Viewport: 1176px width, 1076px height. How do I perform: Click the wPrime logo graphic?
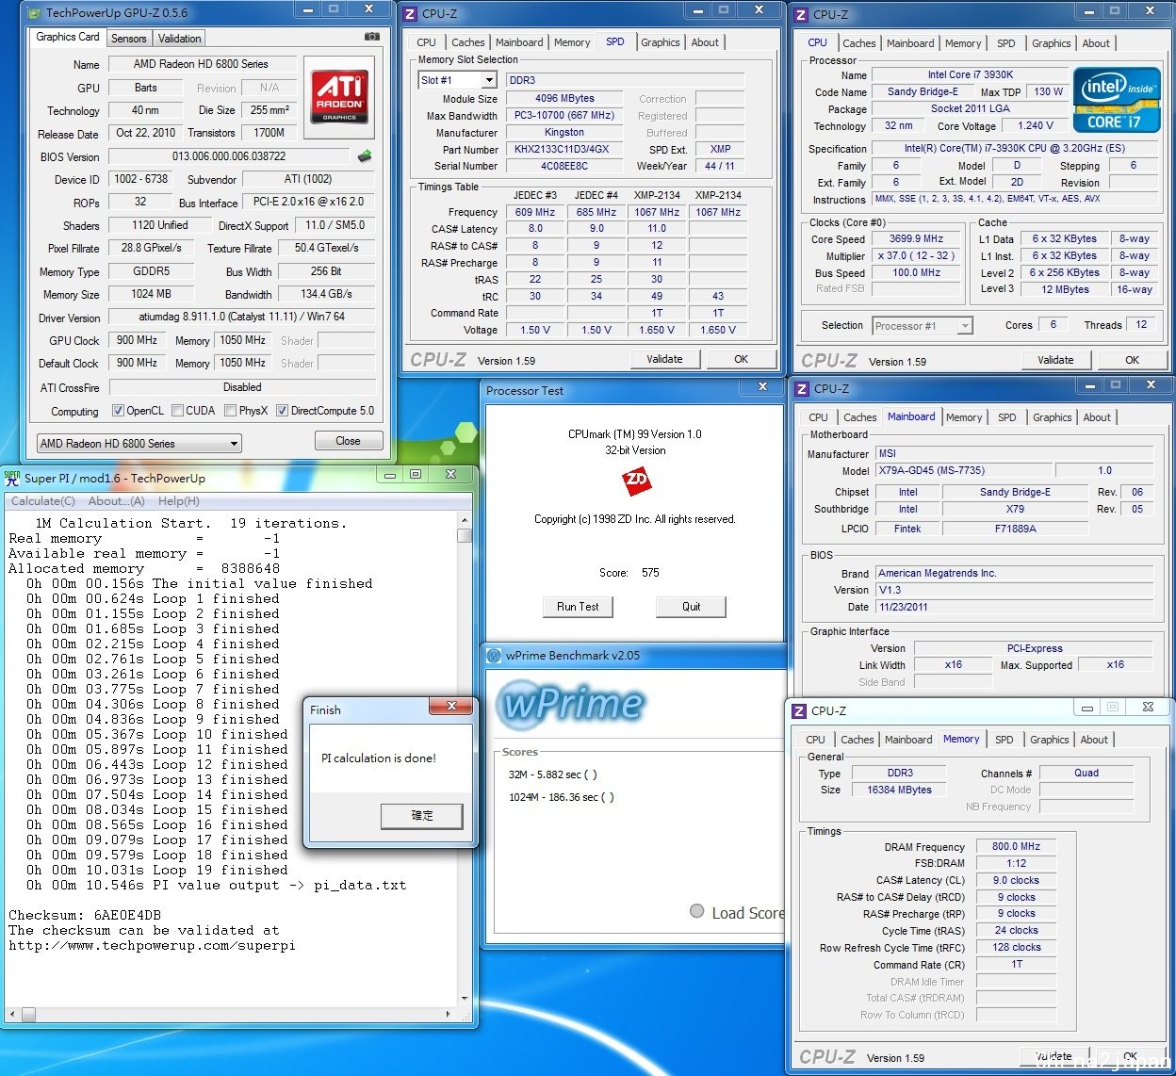572,704
